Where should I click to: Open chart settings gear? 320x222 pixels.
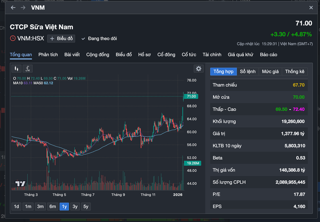click(x=198, y=69)
